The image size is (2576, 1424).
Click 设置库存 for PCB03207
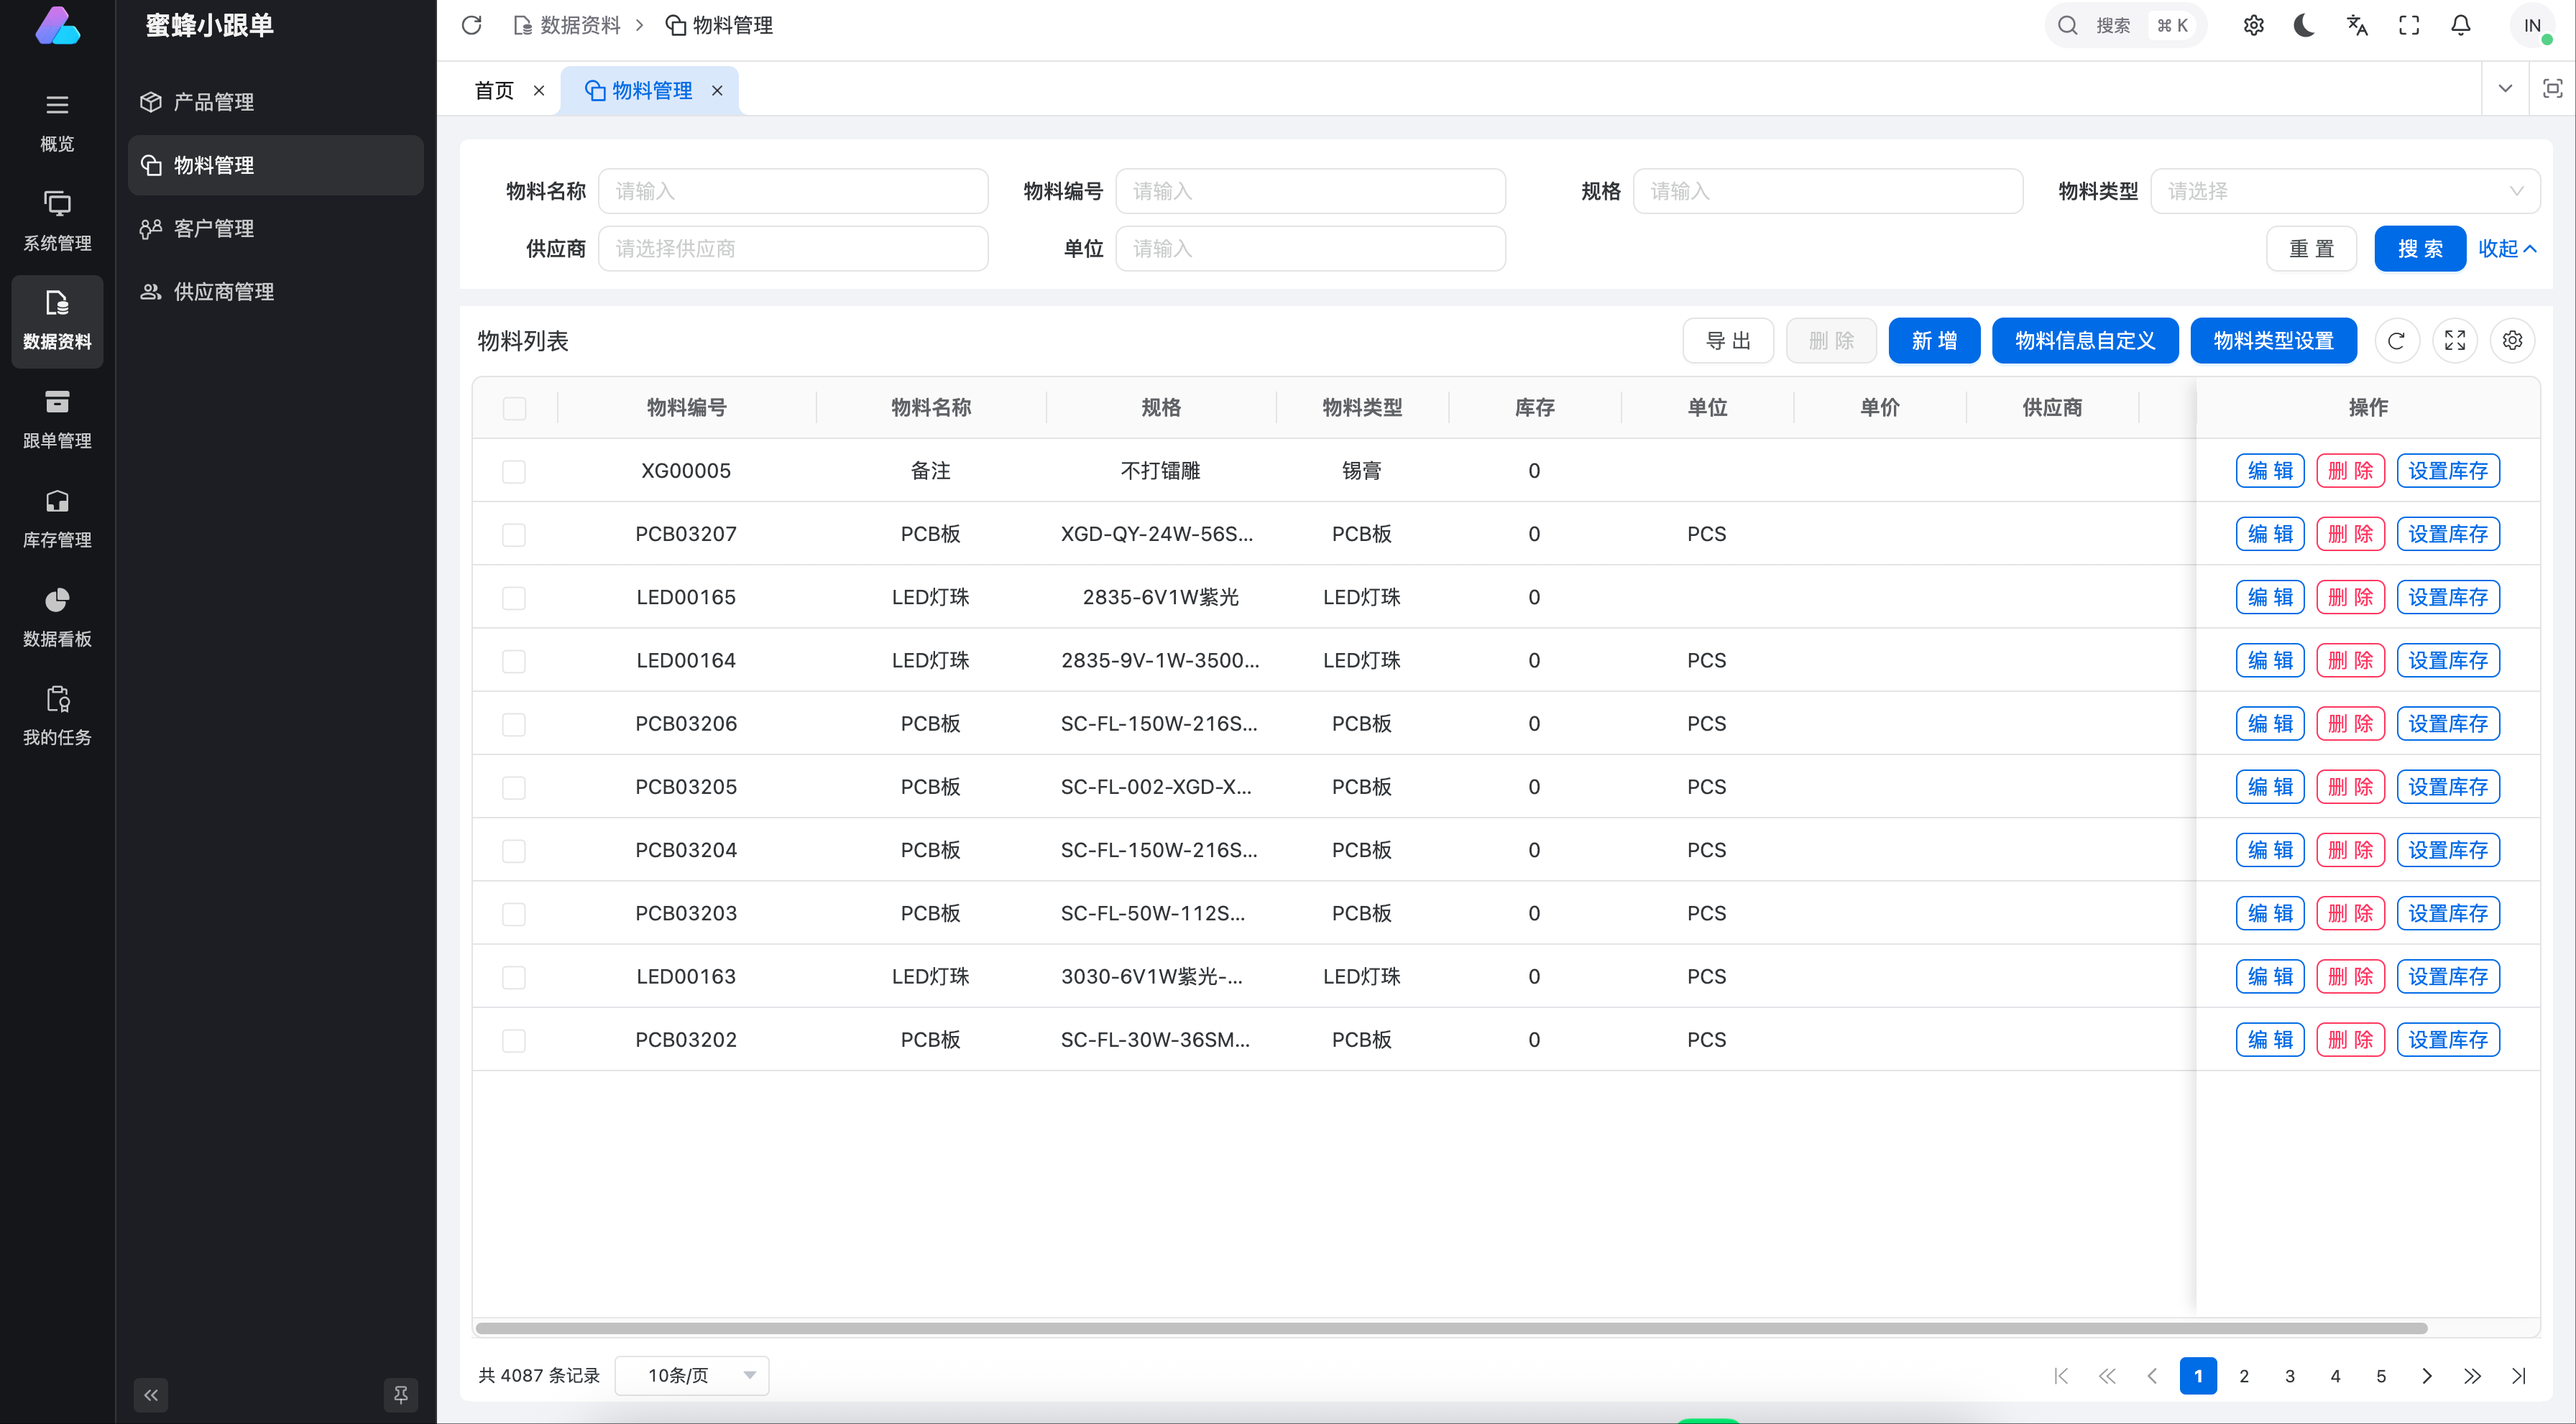[x=2447, y=534]
